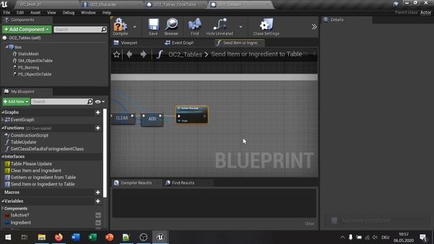
Task: Select OC2_Tables (self) component root
Action: tap(25, 38)
